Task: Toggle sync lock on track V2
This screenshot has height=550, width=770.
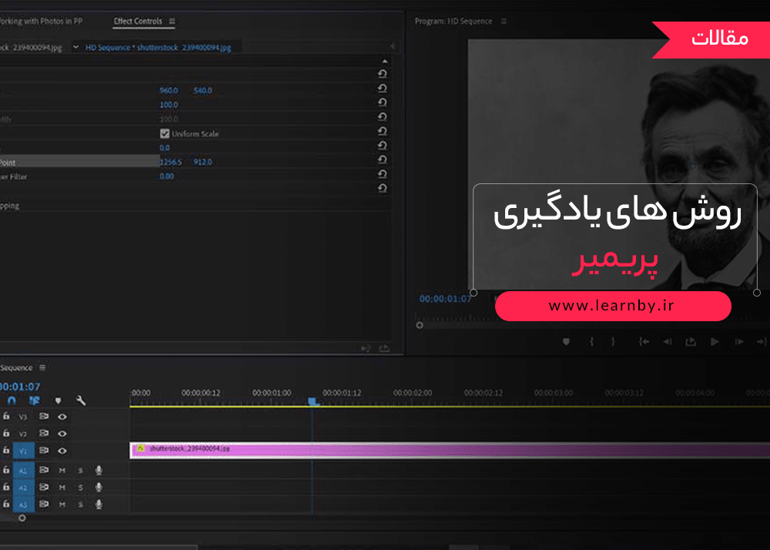Action: click(44, 433)
